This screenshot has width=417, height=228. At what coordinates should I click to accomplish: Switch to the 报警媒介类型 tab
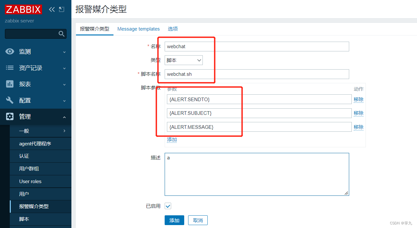click(95, 29)
